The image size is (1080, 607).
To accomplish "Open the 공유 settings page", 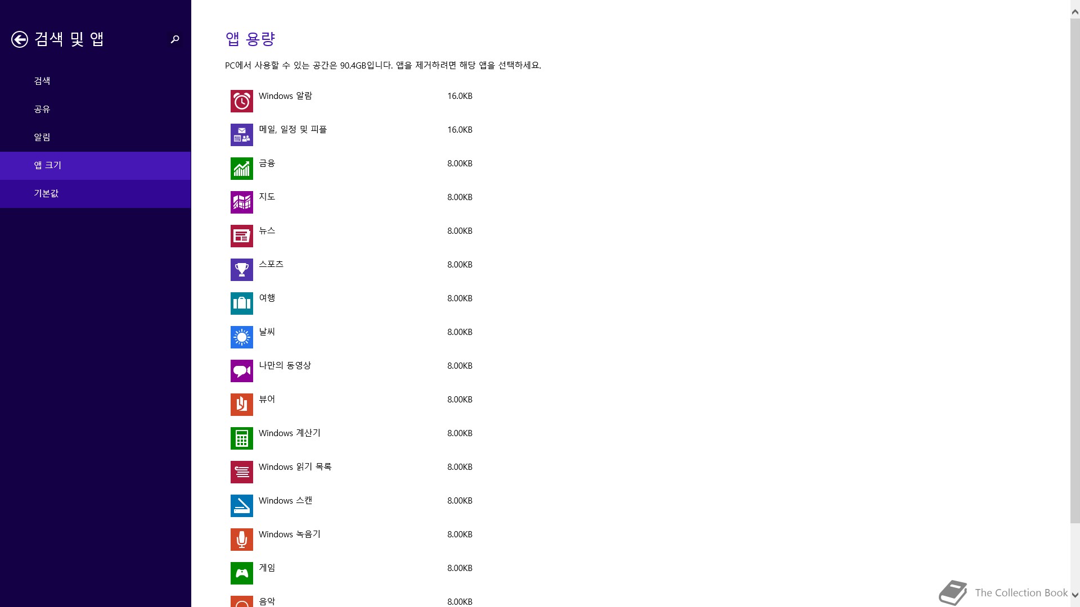I will coord(96,109).
